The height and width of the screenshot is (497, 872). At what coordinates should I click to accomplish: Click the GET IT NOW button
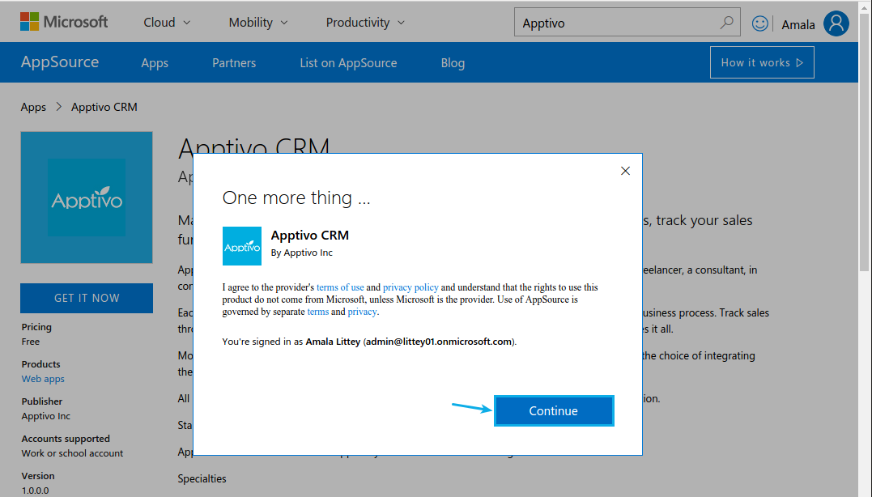tap(87, 298)
